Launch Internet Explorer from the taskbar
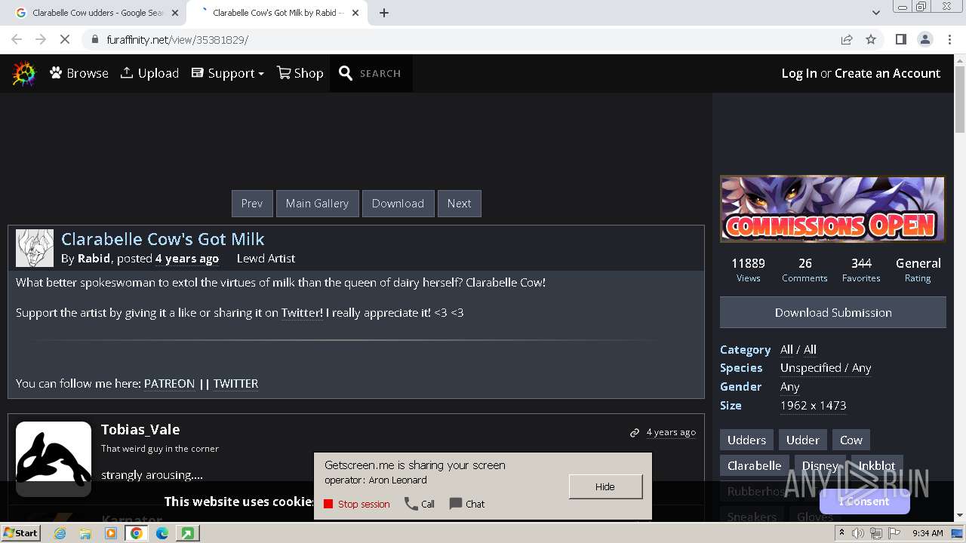The height and width of the screenshot is (543, 966). click(x=60, y=533)
